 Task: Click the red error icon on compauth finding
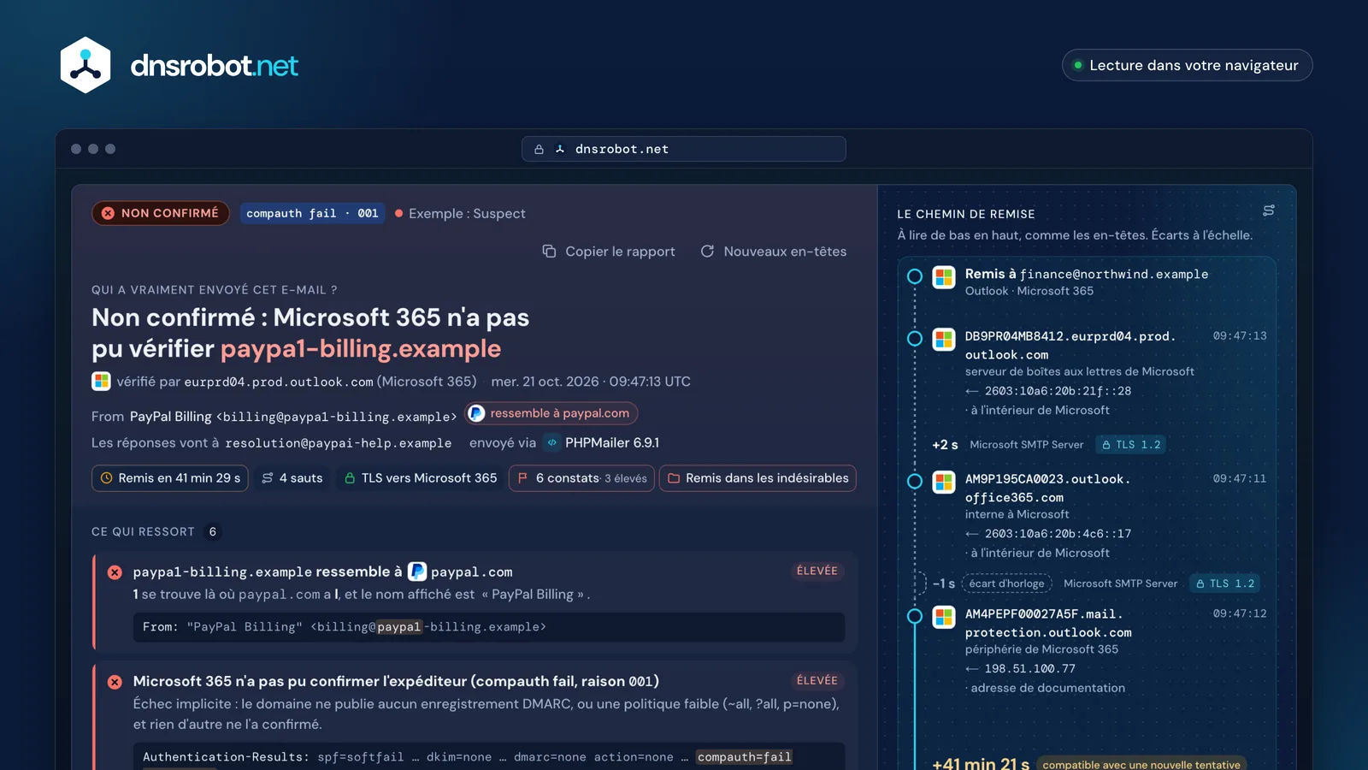pos(115,682)
